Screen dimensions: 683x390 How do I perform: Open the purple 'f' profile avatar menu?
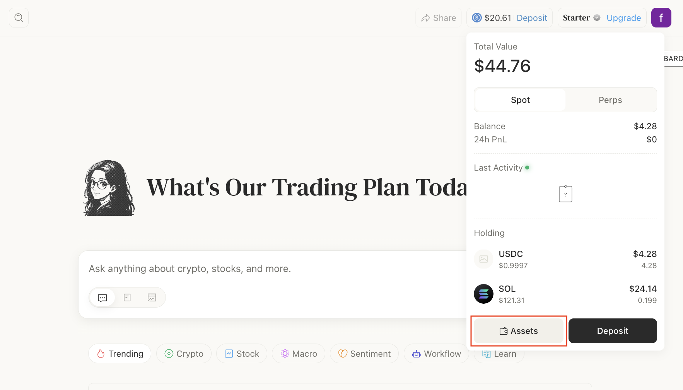(x=661, y=18)
